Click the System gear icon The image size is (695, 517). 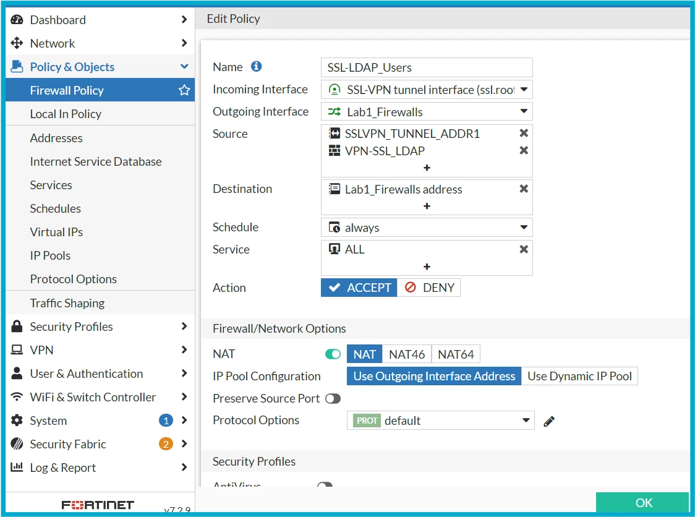coord(17,421)
